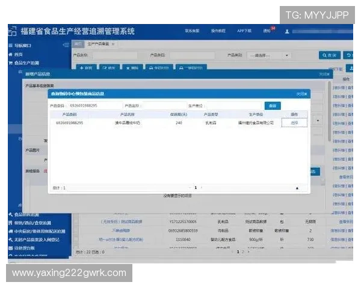Select page 1 in query dialog pager
The image size is (361, 288).
tap(196, 188)
